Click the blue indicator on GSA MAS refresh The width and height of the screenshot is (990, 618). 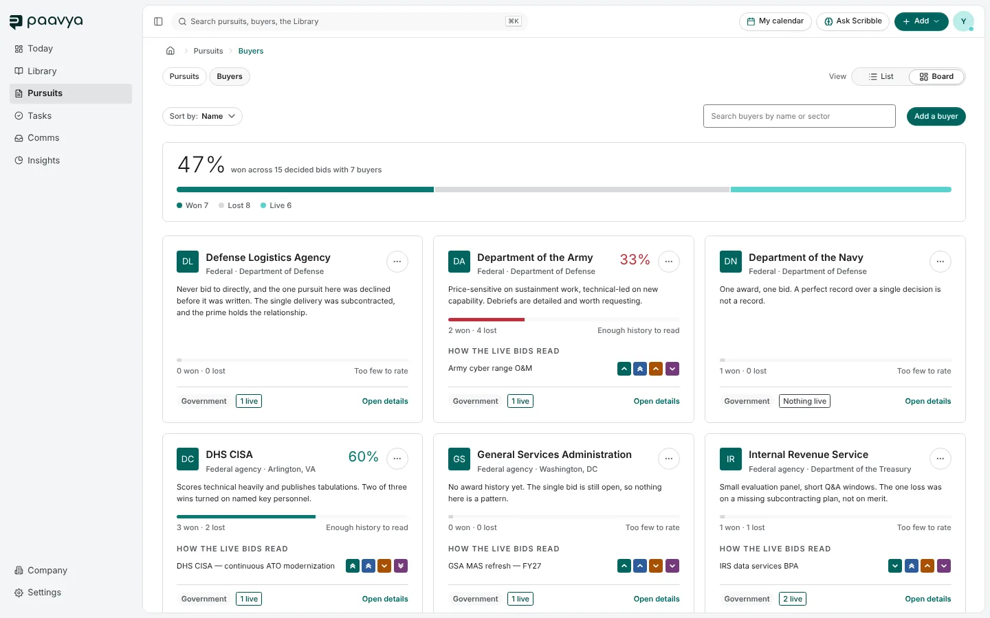pyautogui.click(x=640, y=566)
